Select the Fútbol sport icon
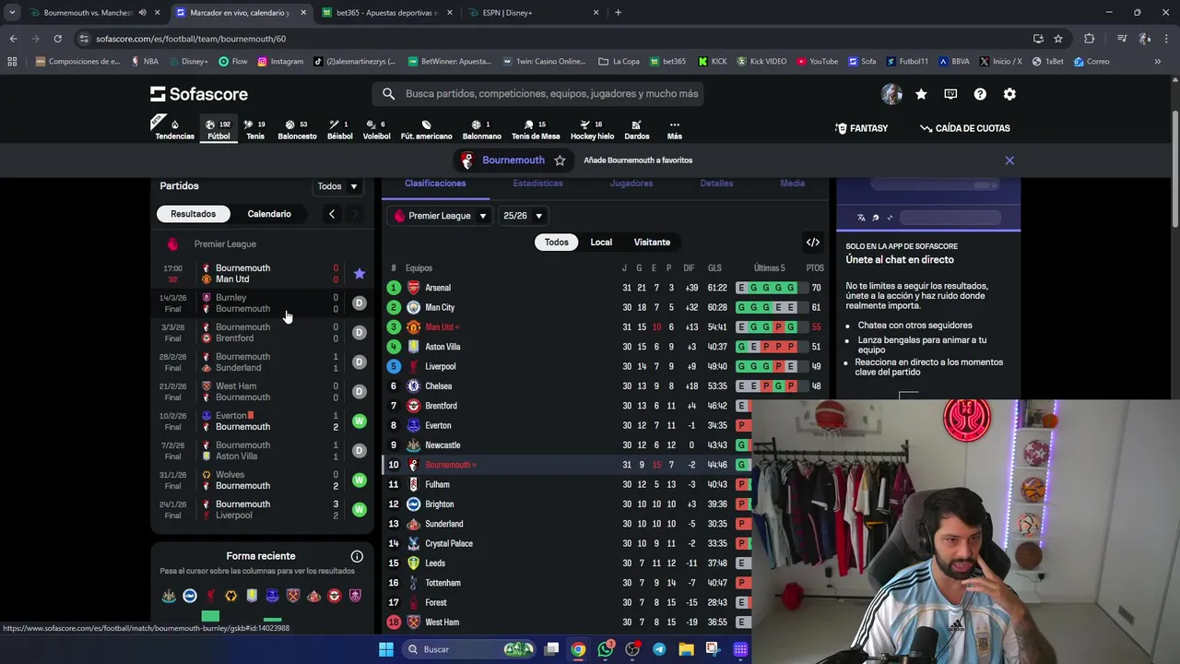 [218, 129]
